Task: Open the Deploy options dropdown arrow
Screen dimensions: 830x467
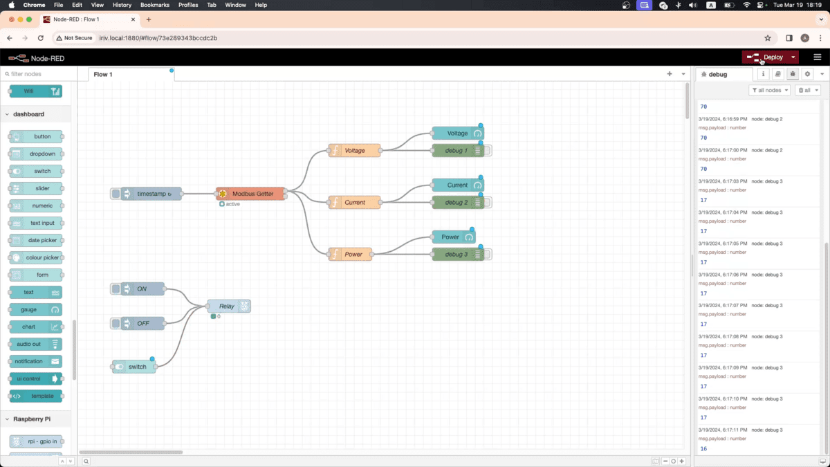Action: 793,57
